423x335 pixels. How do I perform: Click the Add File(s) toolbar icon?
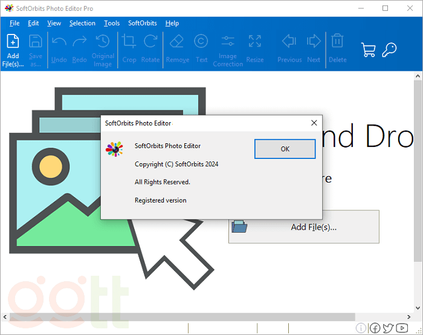pyautogui.click(x=13, y=48)
